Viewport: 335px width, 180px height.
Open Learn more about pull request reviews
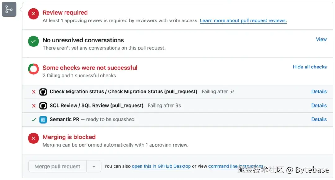click(x=243, y=21)
